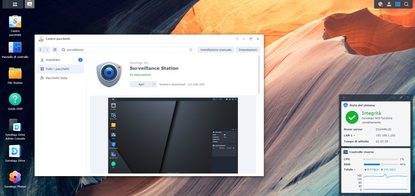The width and height of the screenshot is (415, 196).
Task: Click the Nome server label
Action: point(353,129)
